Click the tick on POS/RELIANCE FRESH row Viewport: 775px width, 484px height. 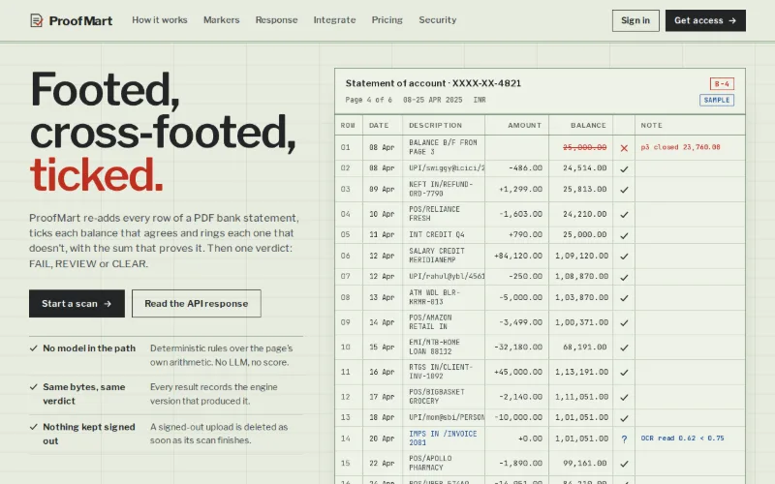pyautogui.click(x=624, y=215)
